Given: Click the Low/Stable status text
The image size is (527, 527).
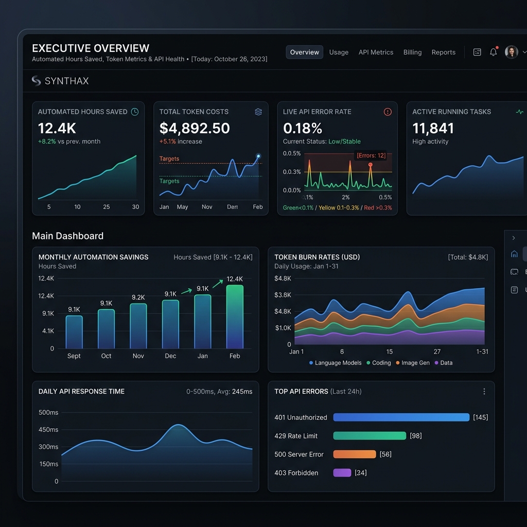Looking at the screenshot, I should click(x=344, y=142).
